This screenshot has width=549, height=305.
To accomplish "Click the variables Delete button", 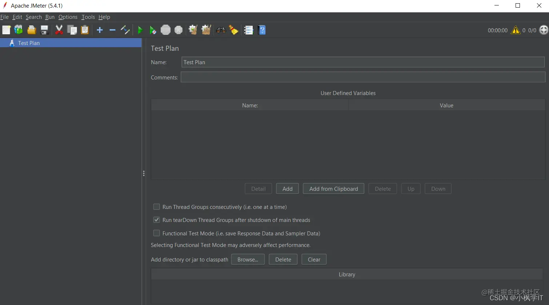I will pyautogui.click(x=382, y=189).
